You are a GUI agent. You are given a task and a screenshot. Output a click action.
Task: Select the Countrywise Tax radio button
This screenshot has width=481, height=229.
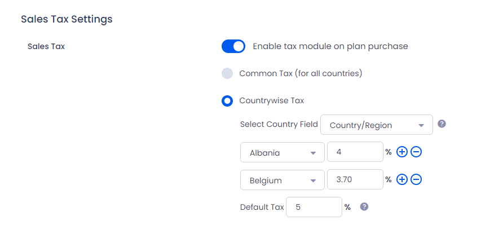227,101
